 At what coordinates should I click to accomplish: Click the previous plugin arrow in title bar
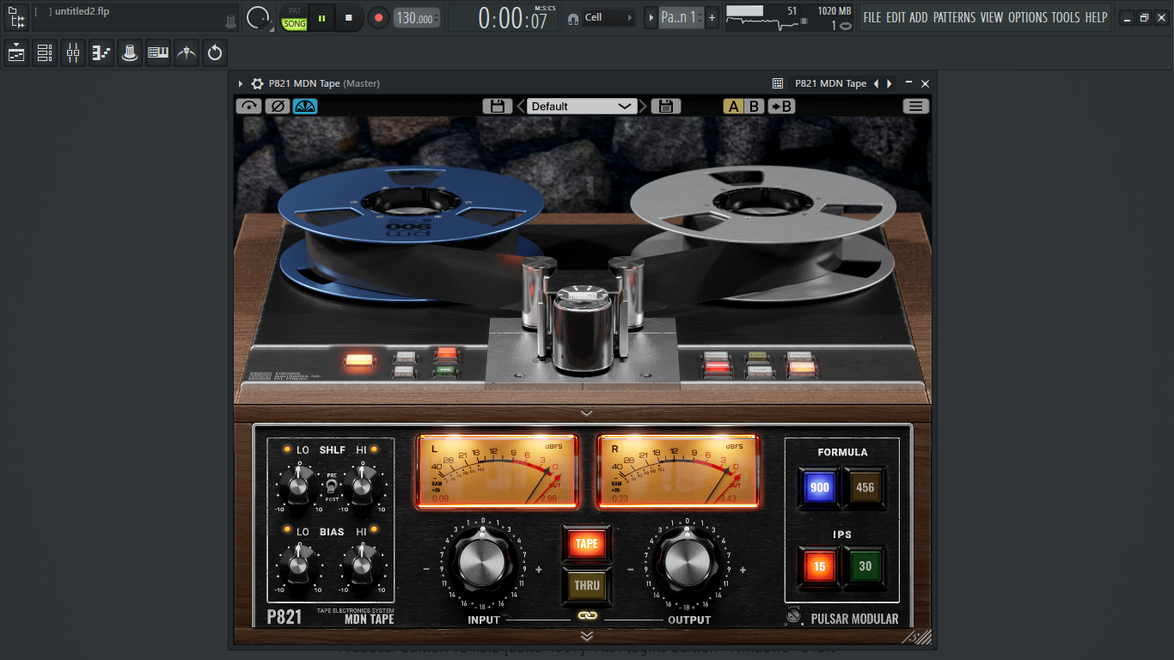(x=877, y=83)
